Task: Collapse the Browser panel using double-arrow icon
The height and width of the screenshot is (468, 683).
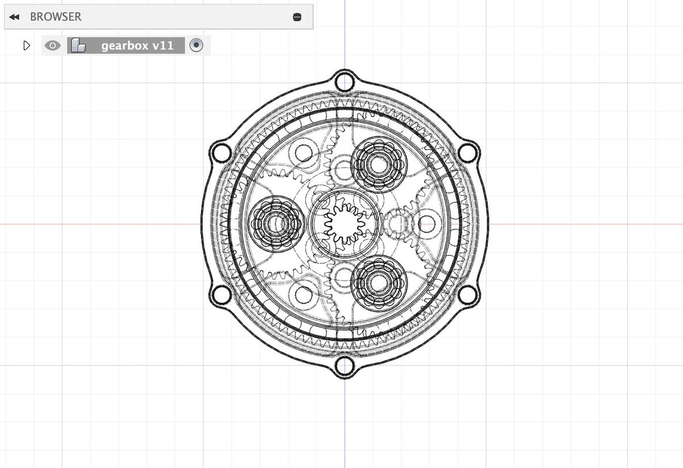Action: tap(14, 17)
